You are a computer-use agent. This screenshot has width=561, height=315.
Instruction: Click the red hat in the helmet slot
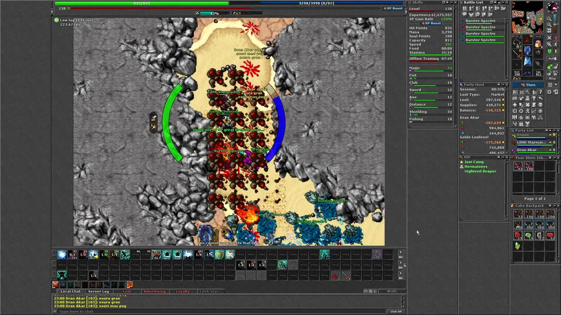pyautogui.click(x=527, y=39)
